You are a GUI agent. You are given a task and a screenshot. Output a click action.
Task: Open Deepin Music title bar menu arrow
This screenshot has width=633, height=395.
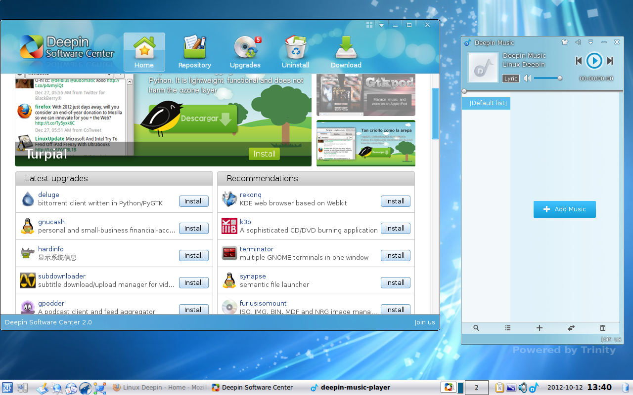coord(591,42)
